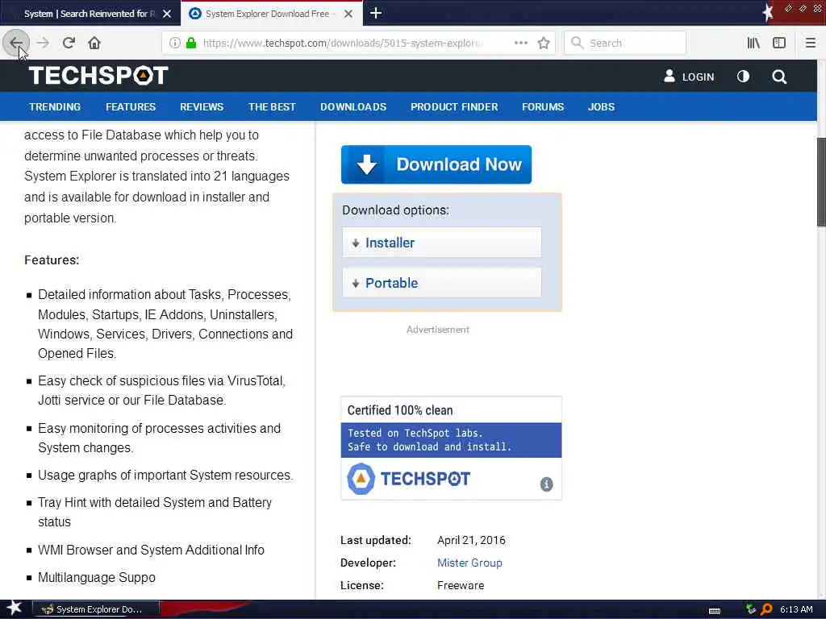Switch to System Search Reinvented tab
Image resolution: width=826 pixels, height=619 pixels.
[90, 14]
